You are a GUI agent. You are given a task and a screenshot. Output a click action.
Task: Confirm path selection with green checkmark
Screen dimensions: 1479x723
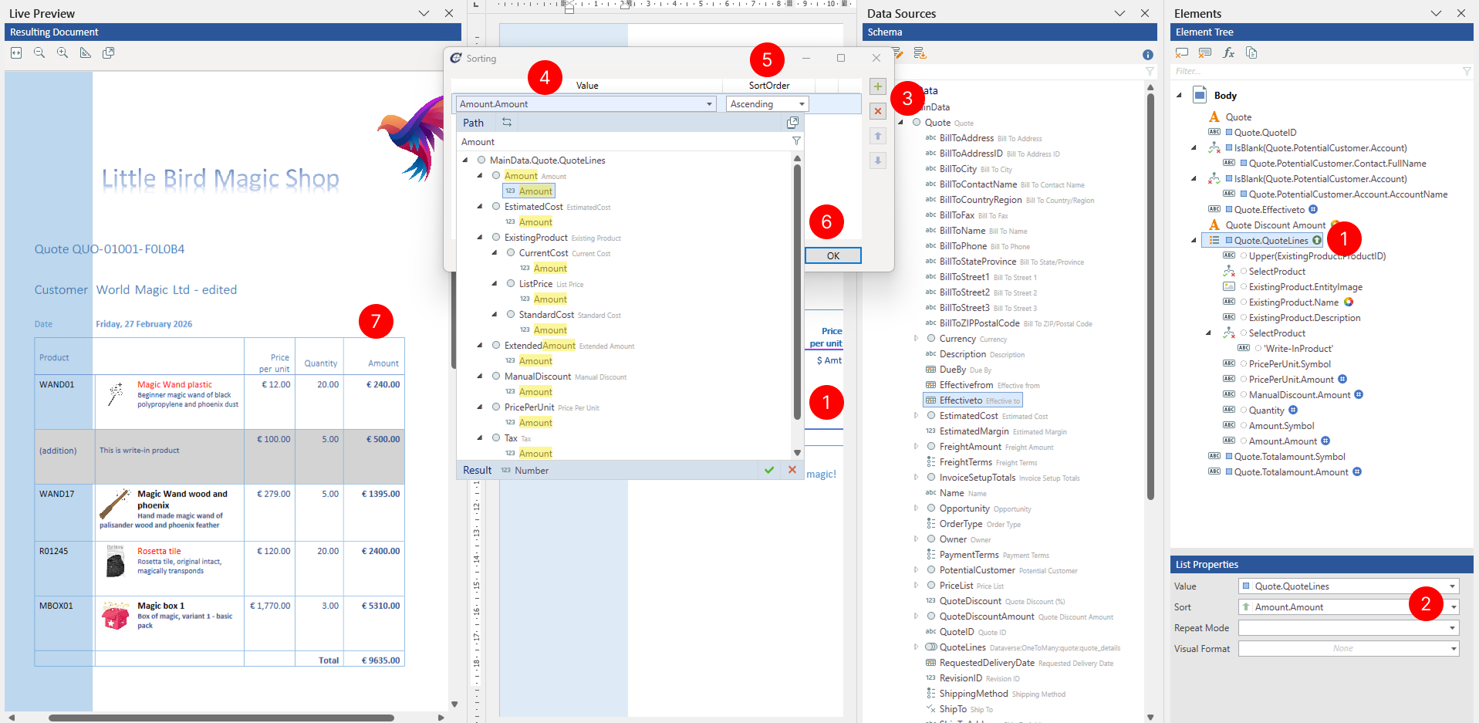(x=769, y=470)
